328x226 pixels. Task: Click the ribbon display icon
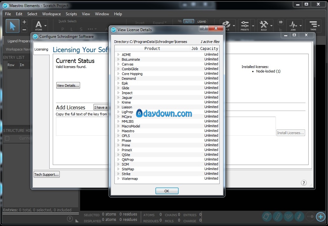coord(299,216)
